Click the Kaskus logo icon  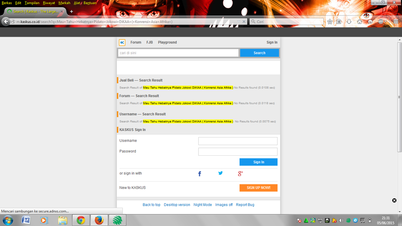coord(122,42)
